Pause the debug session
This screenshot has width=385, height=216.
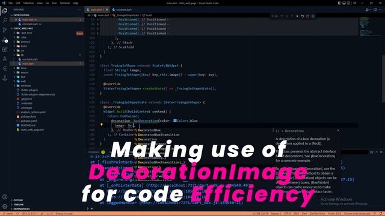(x=277, y=16)
